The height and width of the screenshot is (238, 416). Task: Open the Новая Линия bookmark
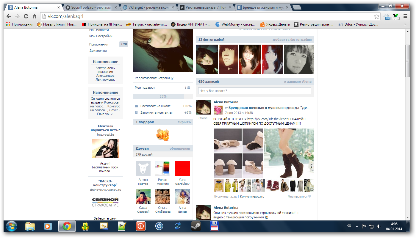point(57,24)
